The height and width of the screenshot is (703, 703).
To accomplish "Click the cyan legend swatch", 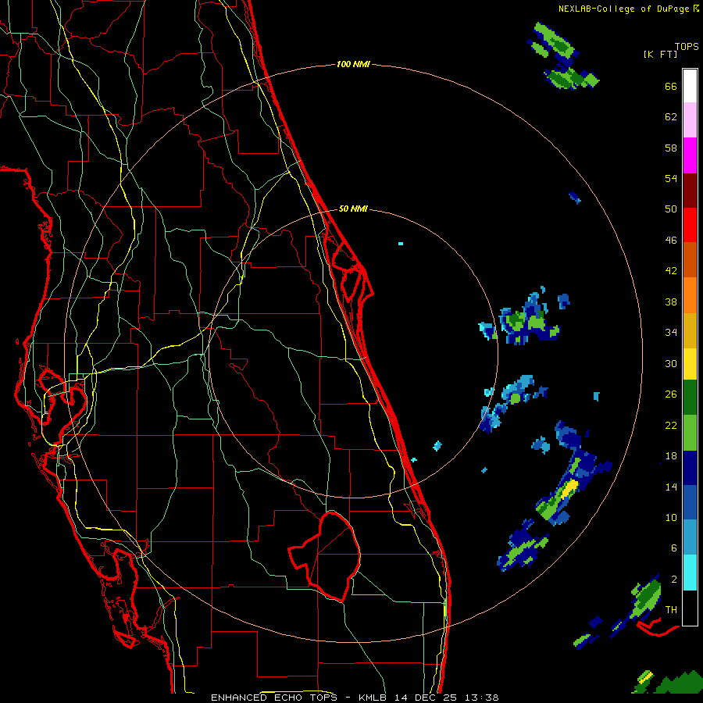I will (x=690, y=573).
